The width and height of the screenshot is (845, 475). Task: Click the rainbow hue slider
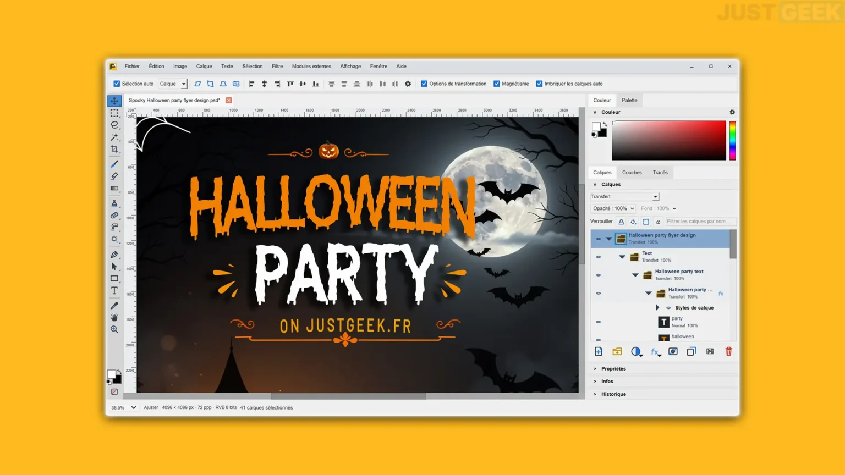[x=733, y=141]
